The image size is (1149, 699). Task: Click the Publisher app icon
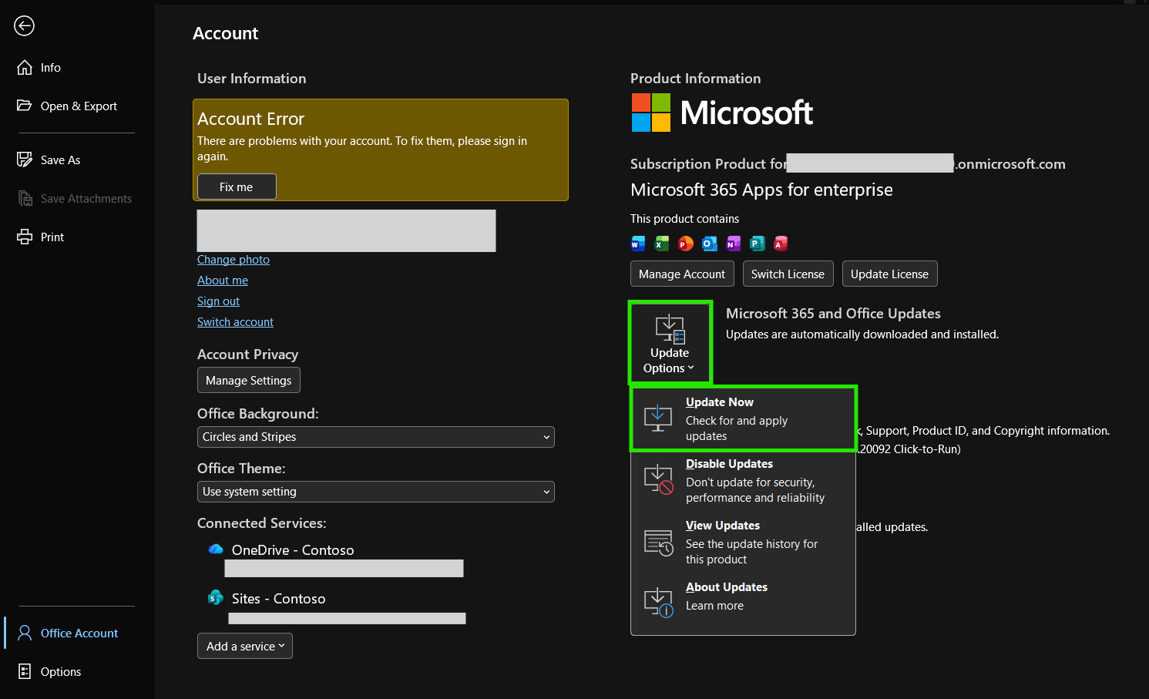[x=758, y=244]
